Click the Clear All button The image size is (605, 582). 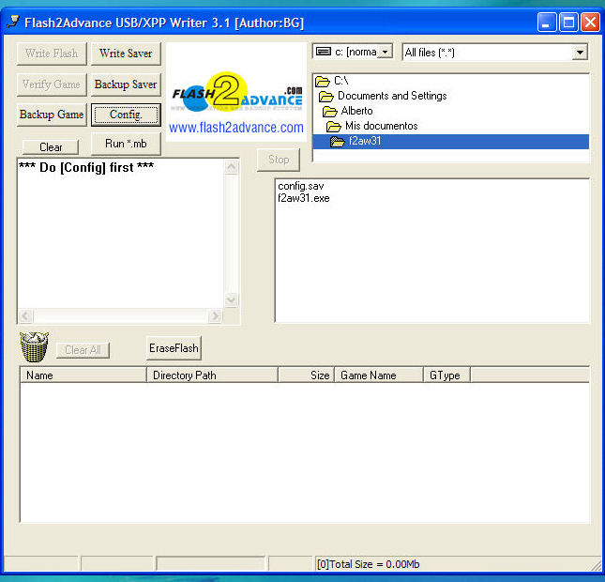pos(83,350)
